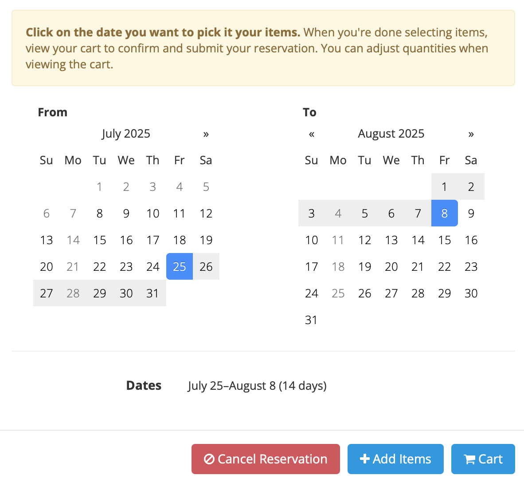This screenshot has height=483, width=524.
Task: Cancel the reservation
Action: (265, 459)
